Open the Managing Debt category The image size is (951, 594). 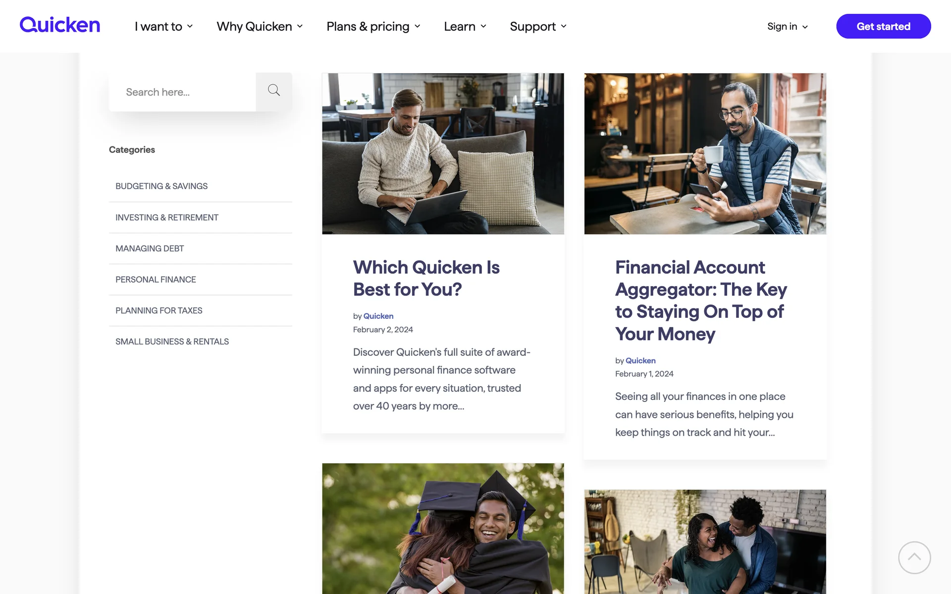(x=150, y=248)
